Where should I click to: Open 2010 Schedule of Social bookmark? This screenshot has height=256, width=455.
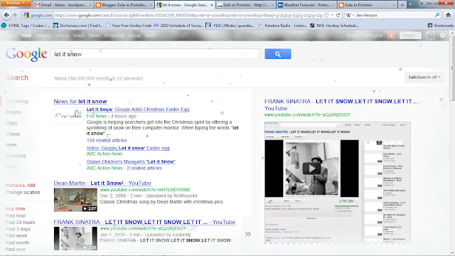(x=178, y=26)
